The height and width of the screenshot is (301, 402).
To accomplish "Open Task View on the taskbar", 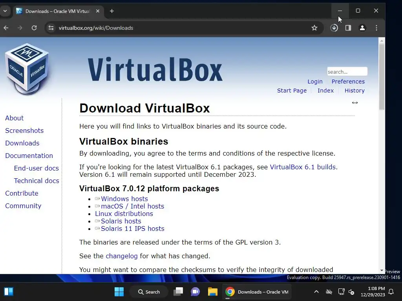I will click(179, 292).
